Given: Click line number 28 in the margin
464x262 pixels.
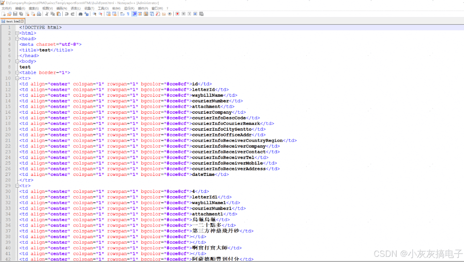Looking at the screenshot, I should pyautogui.click(x=7, y=180).
